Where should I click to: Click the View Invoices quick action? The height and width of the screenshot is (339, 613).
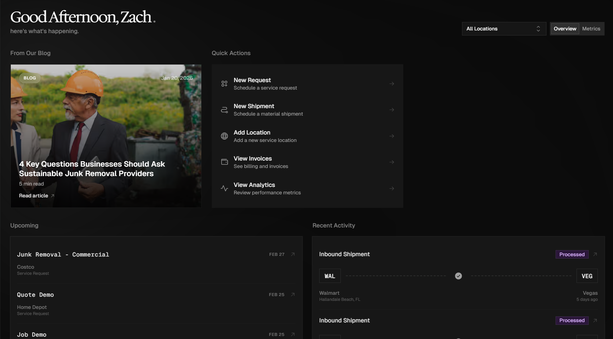(307, 162)
